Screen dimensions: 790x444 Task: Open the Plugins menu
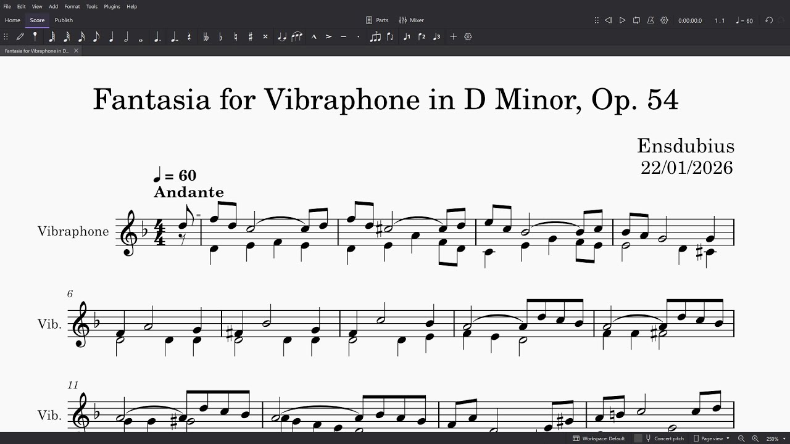point(112,6)
